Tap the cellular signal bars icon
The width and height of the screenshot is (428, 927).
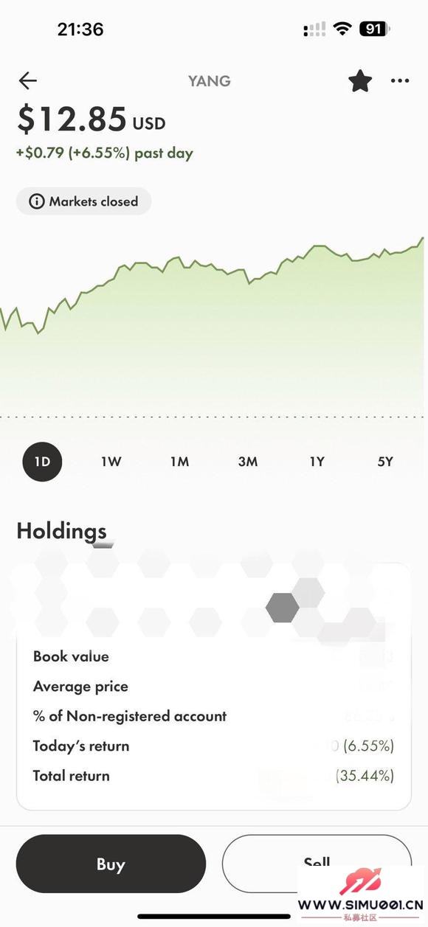(314, 29)
